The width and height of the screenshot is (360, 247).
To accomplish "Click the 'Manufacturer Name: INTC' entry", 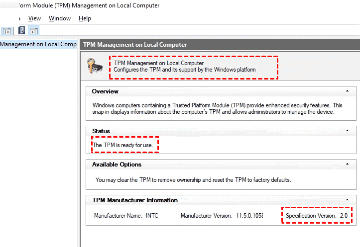I will coord(126,216).
